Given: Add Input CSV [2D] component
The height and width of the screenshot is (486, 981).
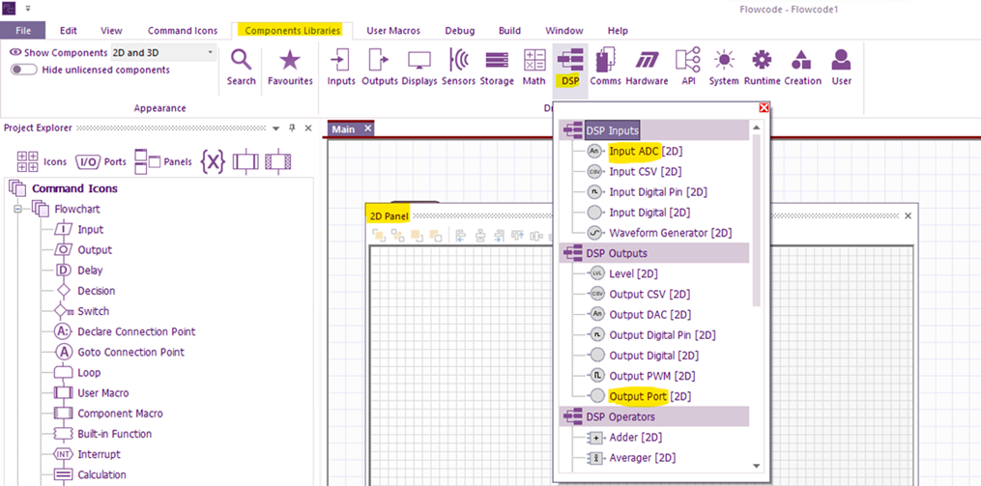Looking at the screenshot, I should coord(634,171).
